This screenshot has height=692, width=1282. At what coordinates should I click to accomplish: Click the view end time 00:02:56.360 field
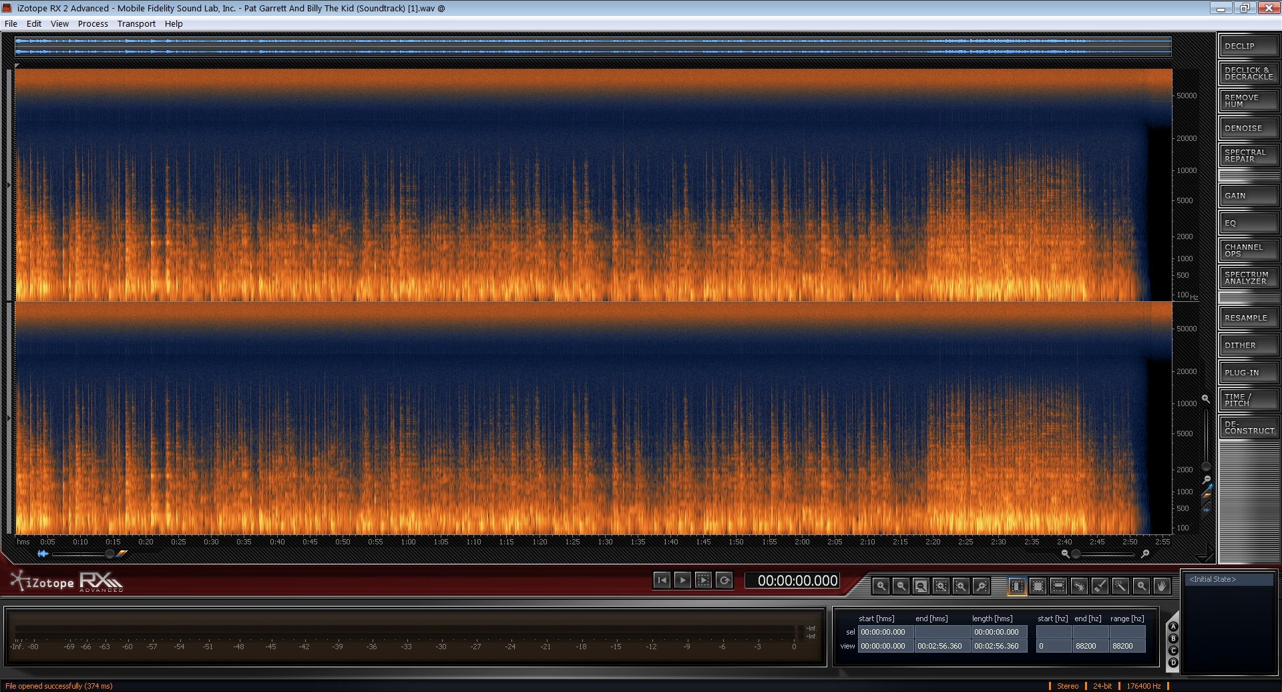(x=941, y=646)
